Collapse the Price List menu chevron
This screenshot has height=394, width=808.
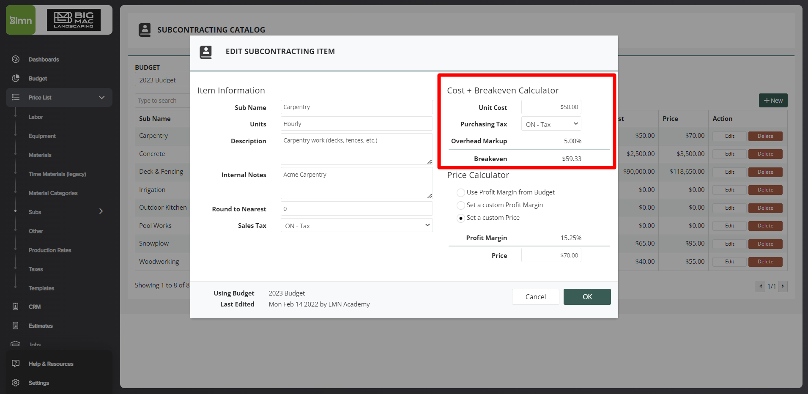pyautogui.click(x=101, y=97)
